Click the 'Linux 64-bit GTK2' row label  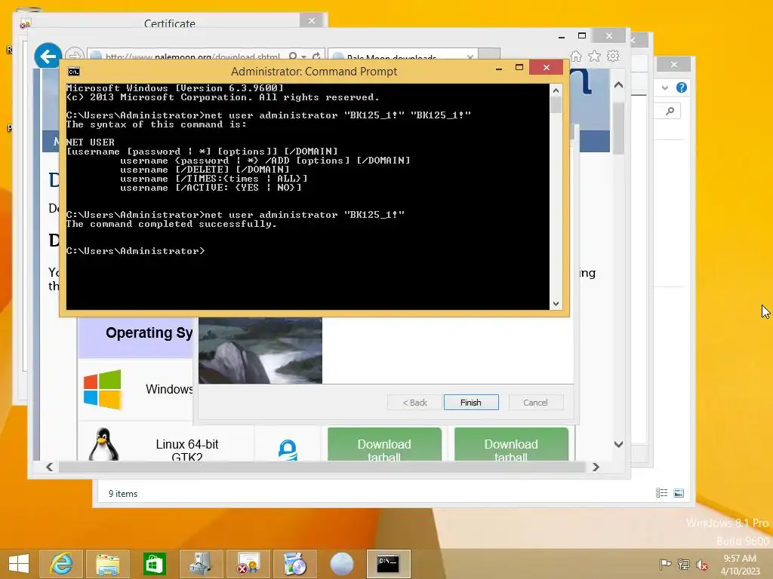pos(187,450)
